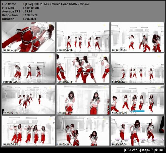166x153 pixels.
Task: Click the file size value '150.40 MB'
Action: [x=32, y=8]
